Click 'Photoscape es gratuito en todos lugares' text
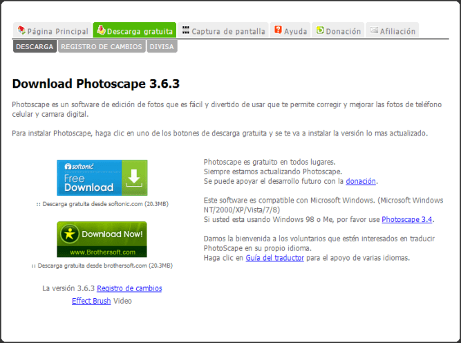 click(270, 162)
